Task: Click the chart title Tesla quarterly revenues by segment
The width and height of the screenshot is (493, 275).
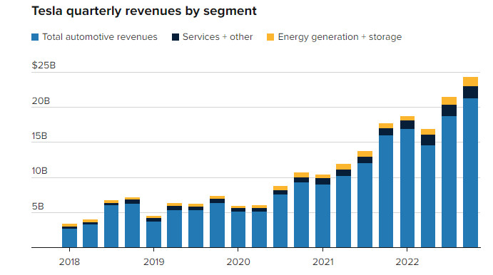Action: (144, 11)
